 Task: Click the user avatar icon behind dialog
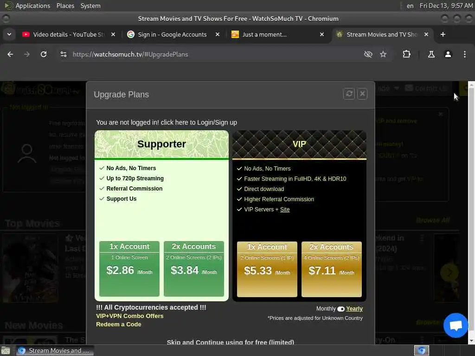pyautogui.click(x=26, y=153)
